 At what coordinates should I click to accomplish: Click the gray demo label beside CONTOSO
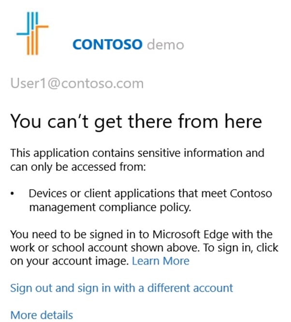click(165, 44)
